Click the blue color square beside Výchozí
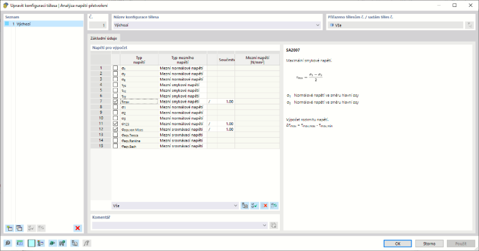This screenshot has width=479, height=251. 7,24
